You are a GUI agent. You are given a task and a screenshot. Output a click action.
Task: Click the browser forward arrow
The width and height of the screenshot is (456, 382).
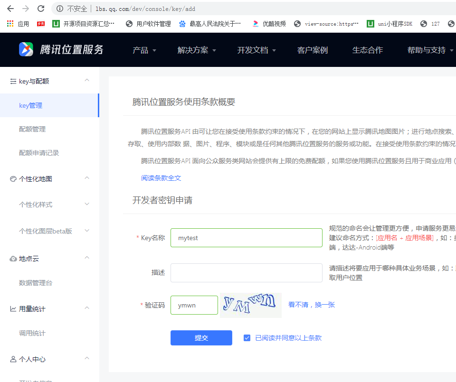(x=26, y=9)
